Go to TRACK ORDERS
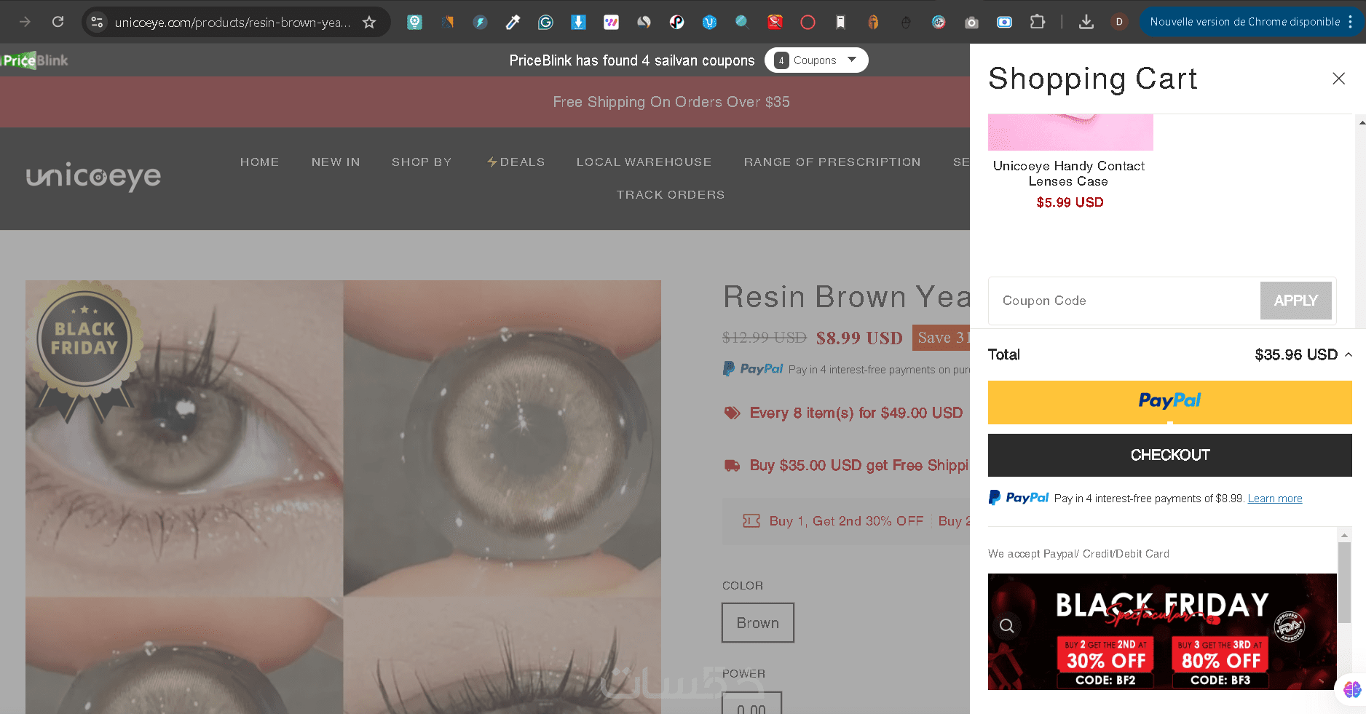This screenshot has height=714, width=1366. pos(671,195)
